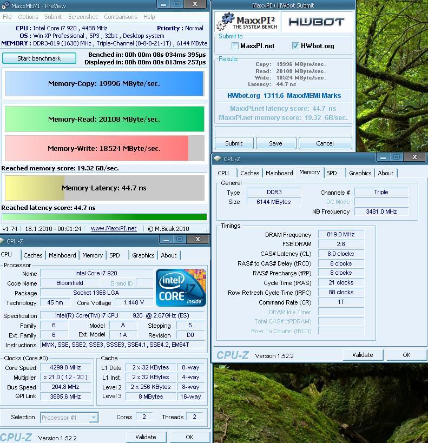Image resolution: width=428 pixels, height=443 pixels.
Task: Click the NB Frequency 3481.0 MHz value
Action: (381, 211)
